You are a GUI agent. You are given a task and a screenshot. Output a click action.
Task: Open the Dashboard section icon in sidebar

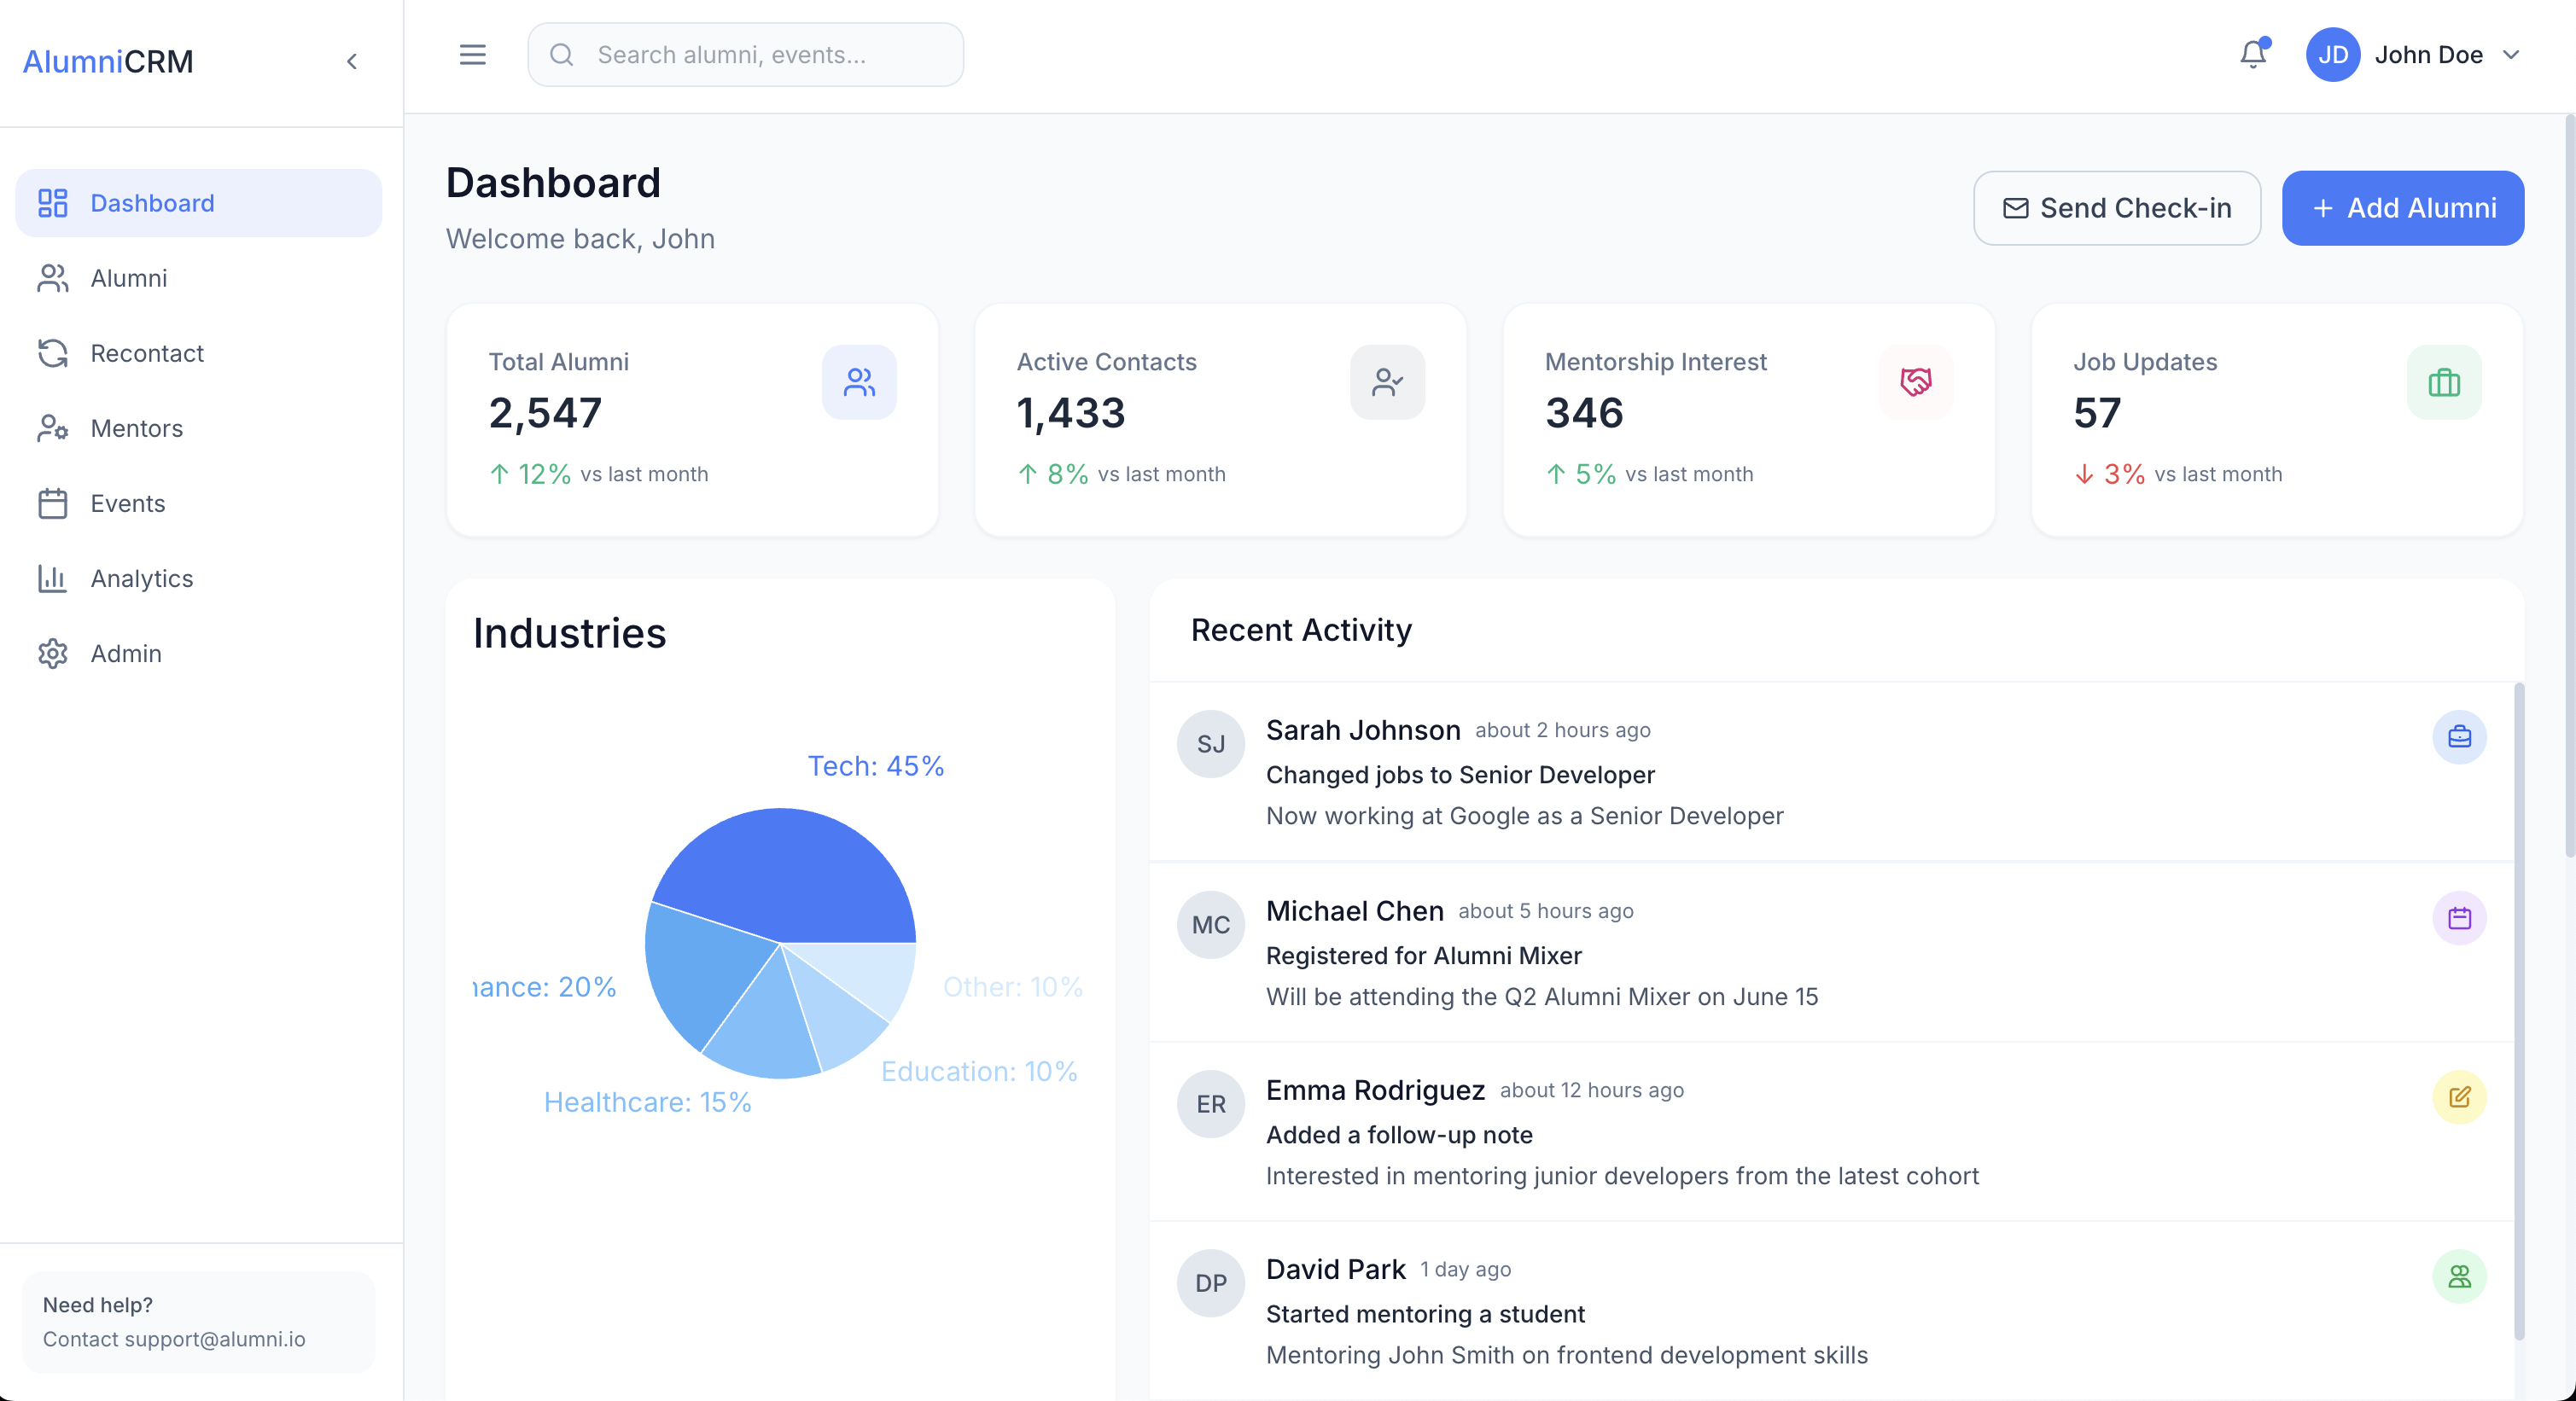click(53, 203)
